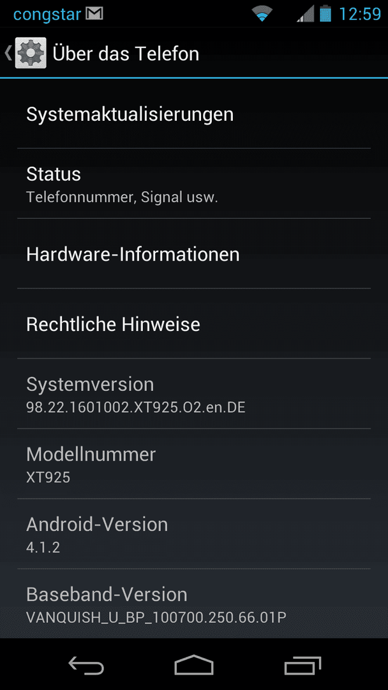This screenshot has height=690, width=388.
Task: Tap the 12:59 clock in status bar
Action: (359, 14)
